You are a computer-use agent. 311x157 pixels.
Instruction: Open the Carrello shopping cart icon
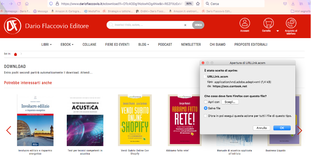pyautogui.click(x=268, y=23)
